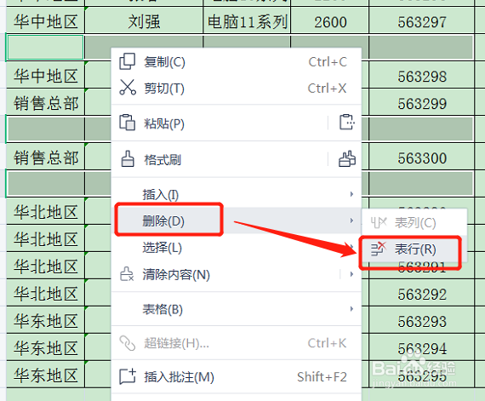
Task: Click the multi format painter icon at right
Action: pos(347,158)
